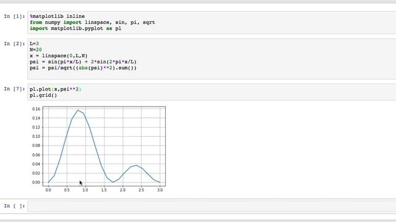396x222 pixels.
Task: Click the empty code cell at the bottom
Action: [212, 206]
